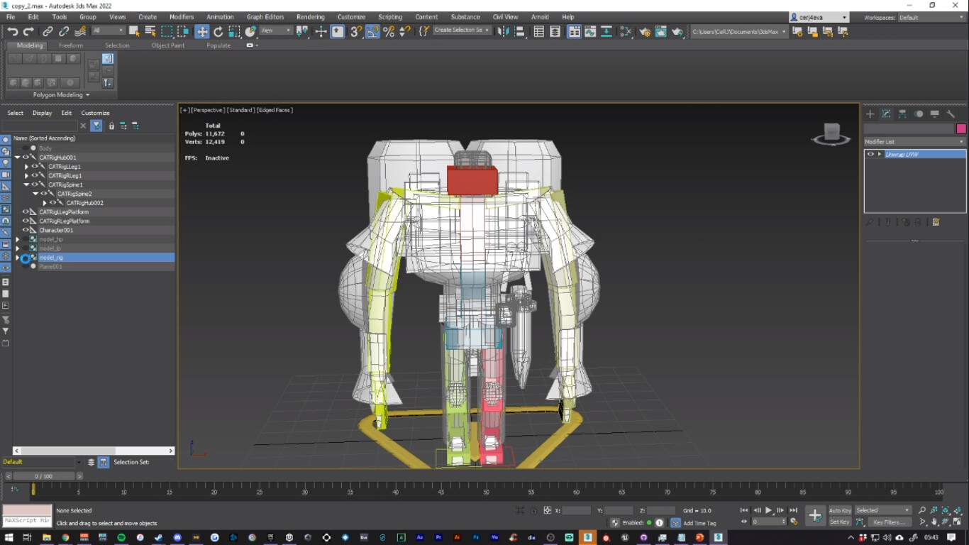Open the Create panel in the command panel
The image size is (969, 545).
pyautogui.click(x=870, y=114)
